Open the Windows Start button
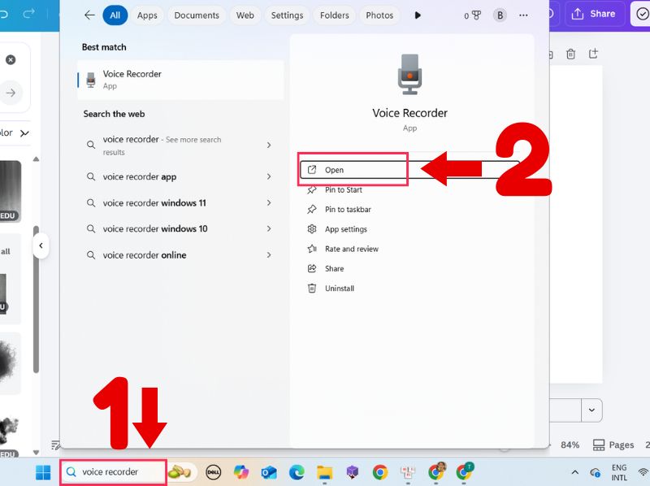 tap(43, 472)
